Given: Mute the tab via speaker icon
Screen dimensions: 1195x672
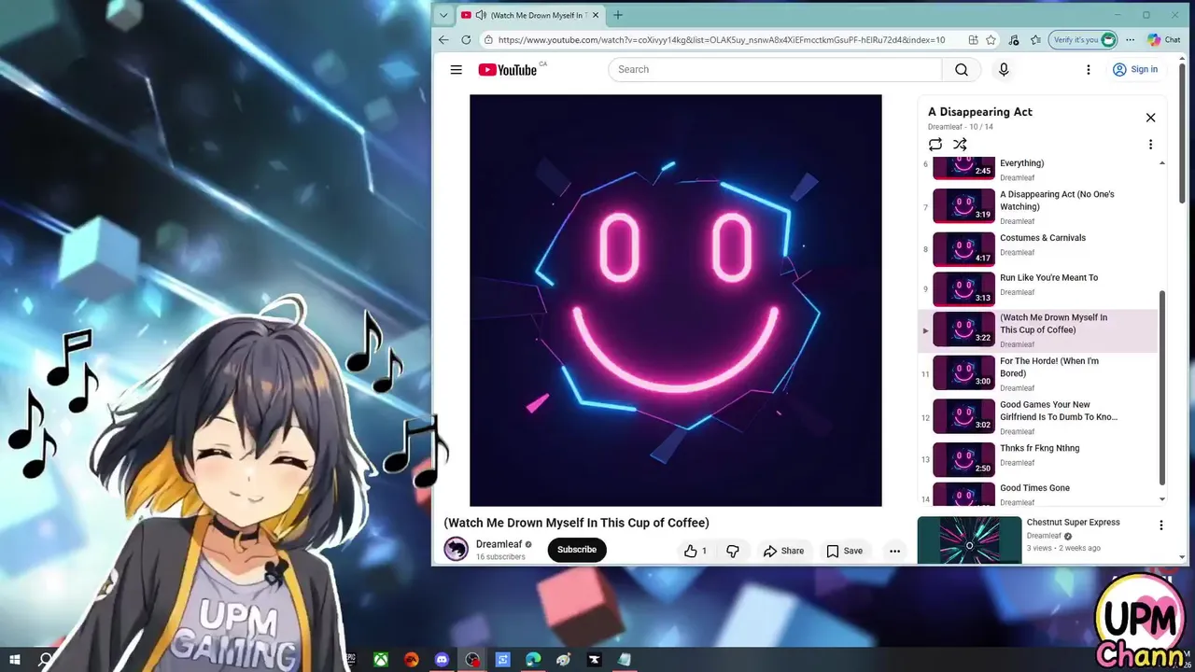Looking at the screenshot, I should point(481,15).
